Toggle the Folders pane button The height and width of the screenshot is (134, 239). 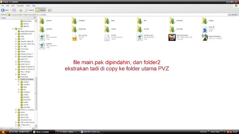[x=41, y=10]
